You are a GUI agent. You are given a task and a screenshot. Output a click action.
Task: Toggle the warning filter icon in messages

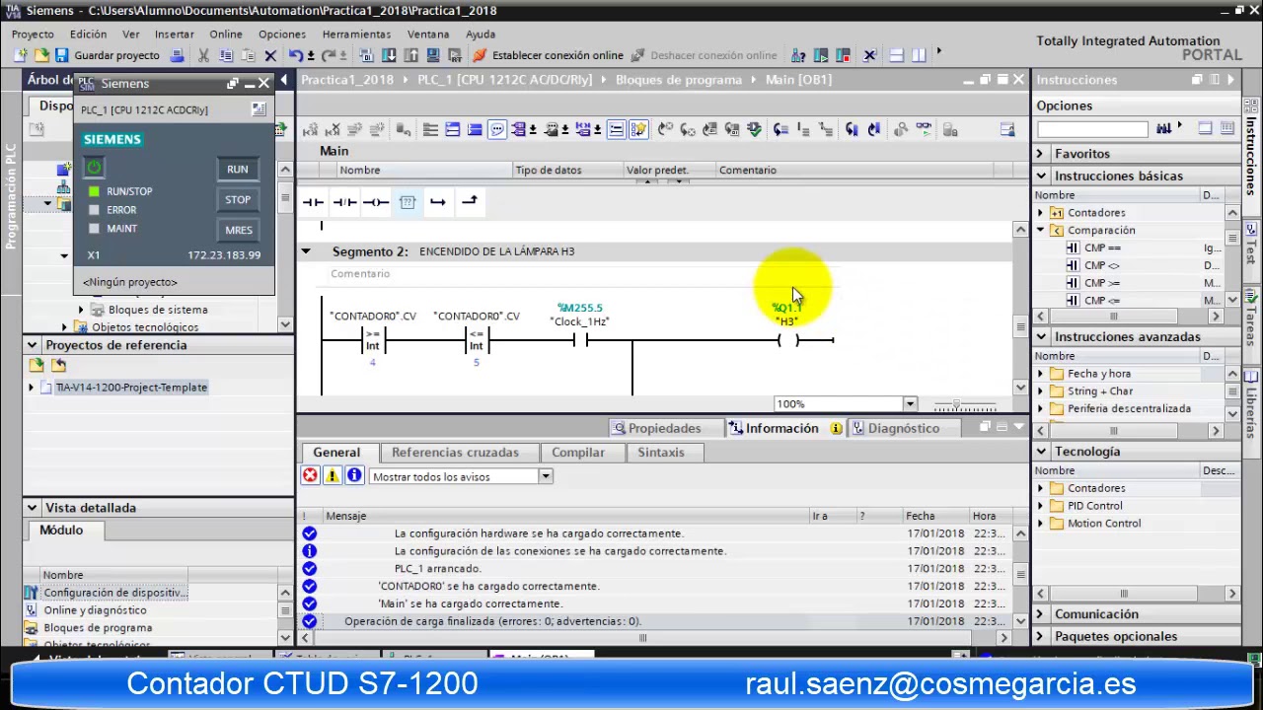point(333,476)
